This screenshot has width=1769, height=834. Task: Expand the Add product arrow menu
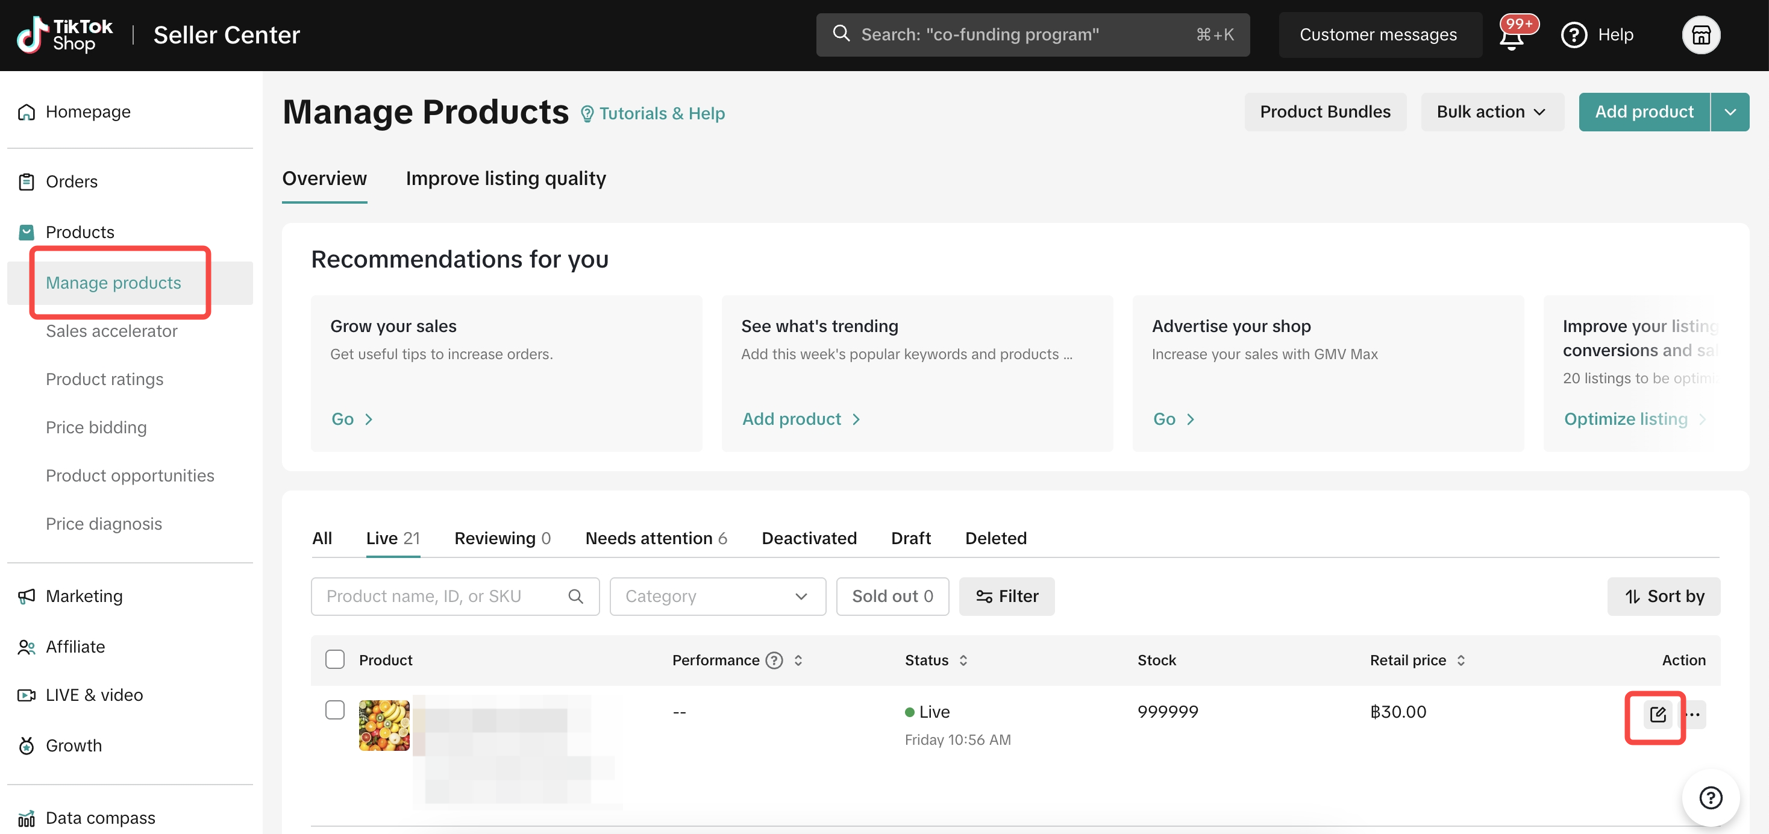click(1730, 112)
